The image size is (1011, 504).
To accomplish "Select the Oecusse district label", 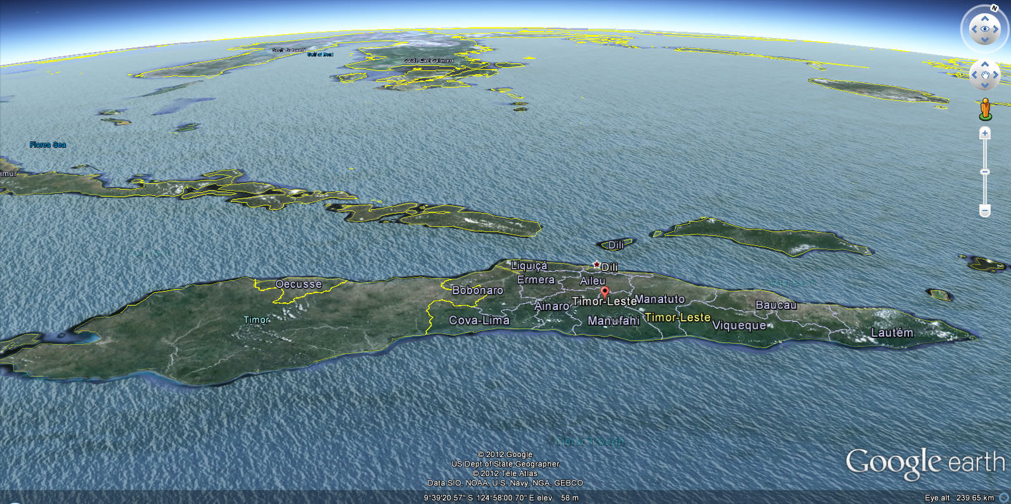I will coord(299,284).
